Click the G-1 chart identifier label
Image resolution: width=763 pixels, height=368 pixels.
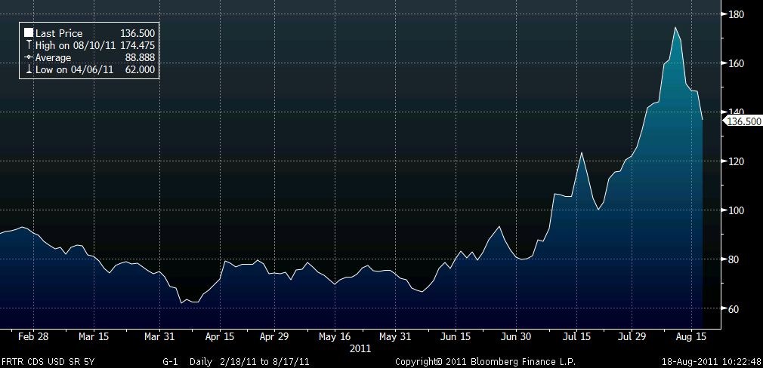click(171, 362)
